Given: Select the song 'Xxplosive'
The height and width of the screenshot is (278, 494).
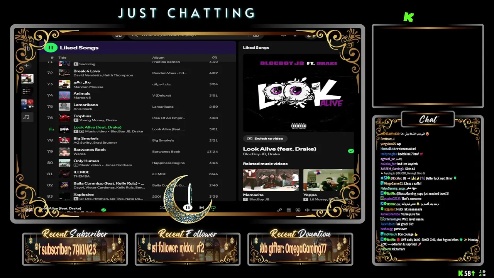Looking at the screenshot, I should [x=84, y=194].
